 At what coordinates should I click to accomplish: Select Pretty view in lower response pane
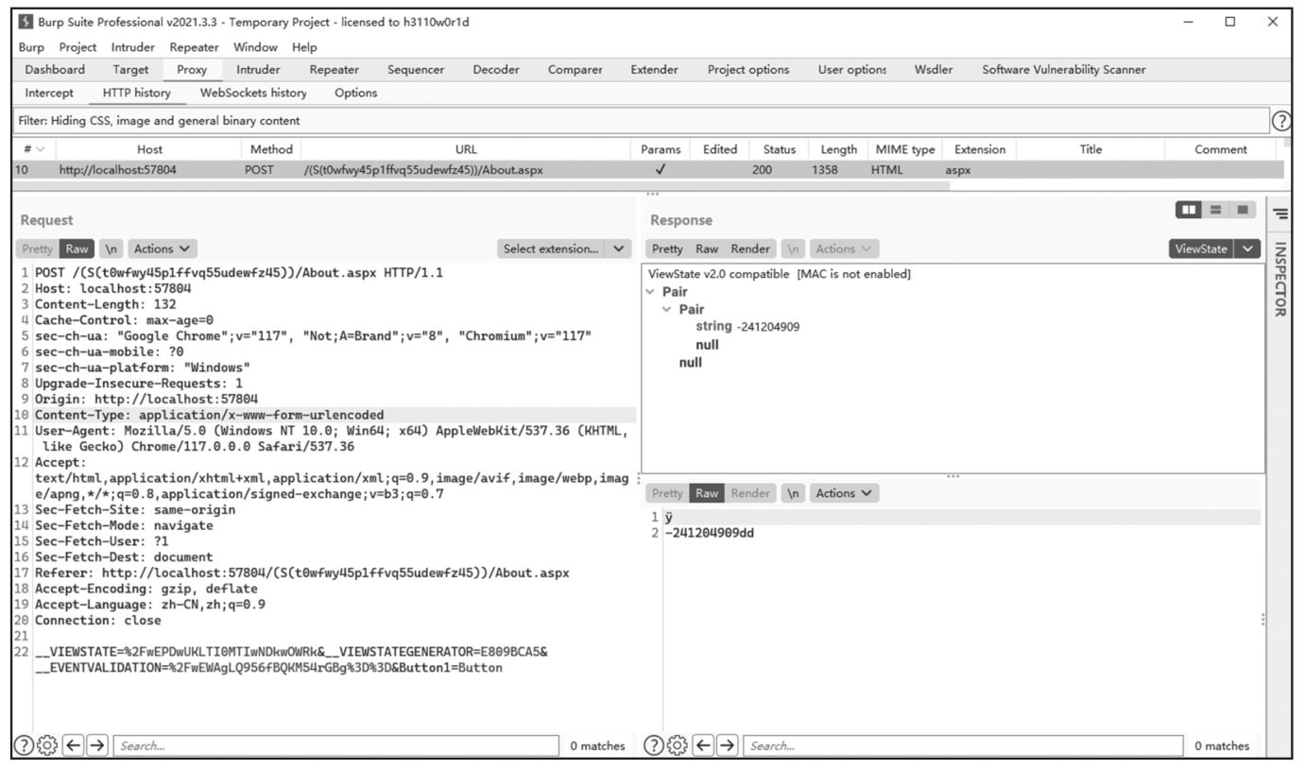tap(666, 493)
